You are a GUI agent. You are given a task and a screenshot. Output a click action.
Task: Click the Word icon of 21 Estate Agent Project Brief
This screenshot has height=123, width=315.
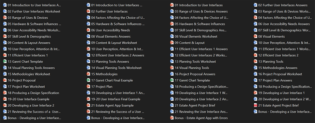pyautogui.click(x=172, y=105)
